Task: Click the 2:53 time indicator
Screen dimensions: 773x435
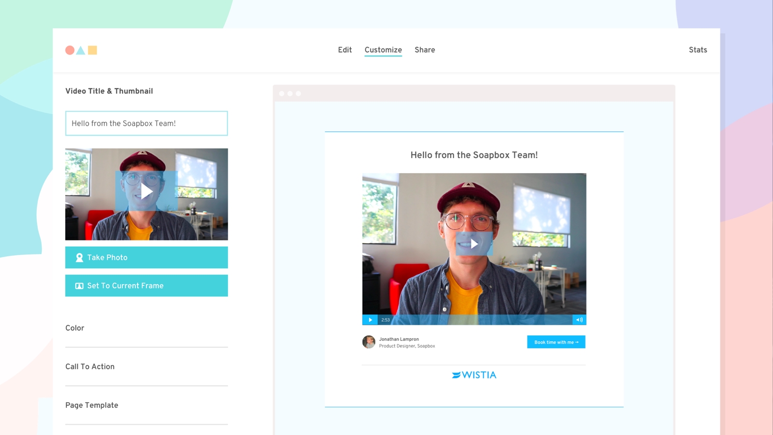Action: pos(386,320)
